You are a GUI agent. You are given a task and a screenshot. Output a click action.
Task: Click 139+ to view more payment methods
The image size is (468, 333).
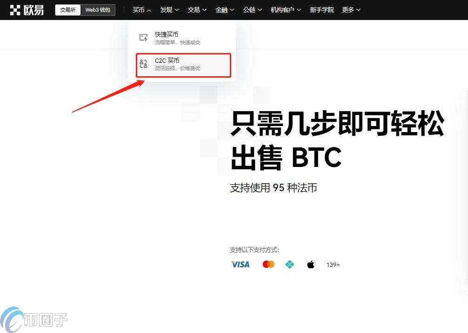pos(333,265)
